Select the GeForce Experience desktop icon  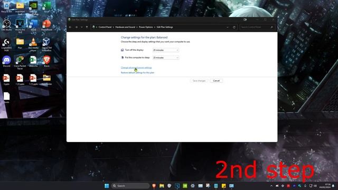(x=33, y=8)
